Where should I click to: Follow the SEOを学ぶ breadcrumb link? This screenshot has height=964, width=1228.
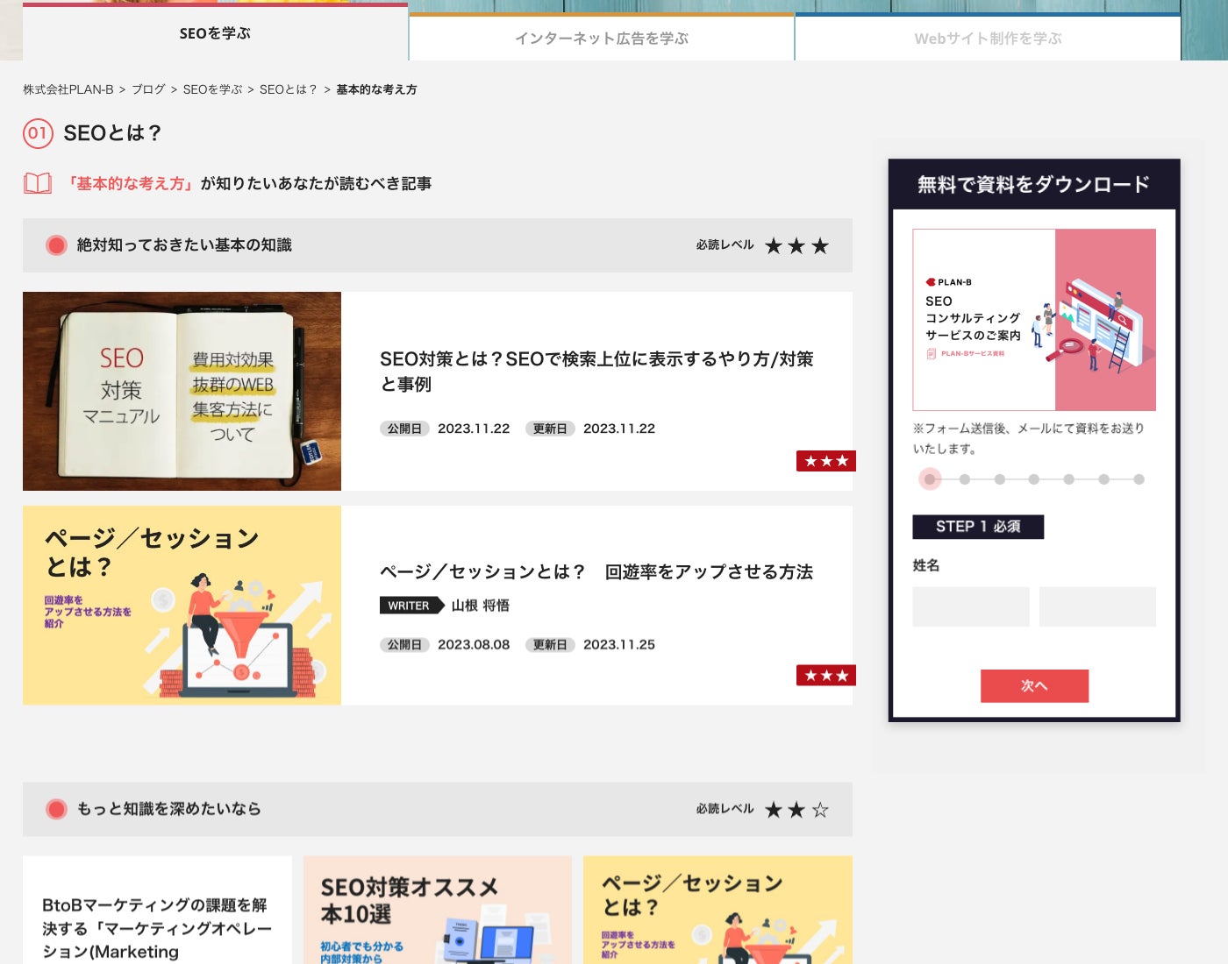click(x=212, y=89)
